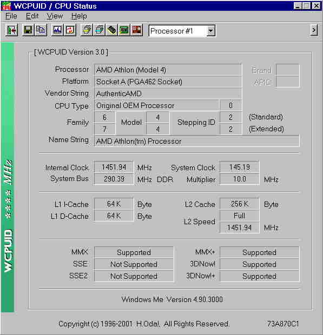This screenshot has height=335, width=323.
Task: Open the Help menu
Action: click(79, 16)
